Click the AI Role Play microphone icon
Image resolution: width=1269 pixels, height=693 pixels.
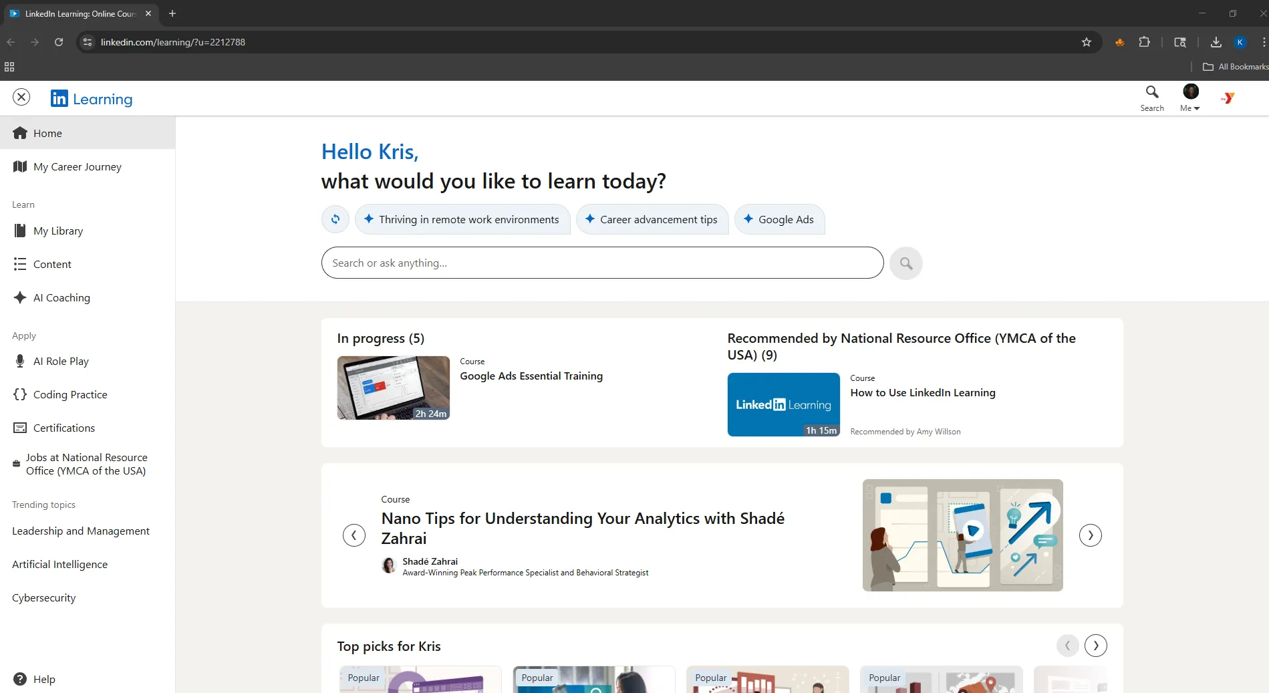click(19, 361)
